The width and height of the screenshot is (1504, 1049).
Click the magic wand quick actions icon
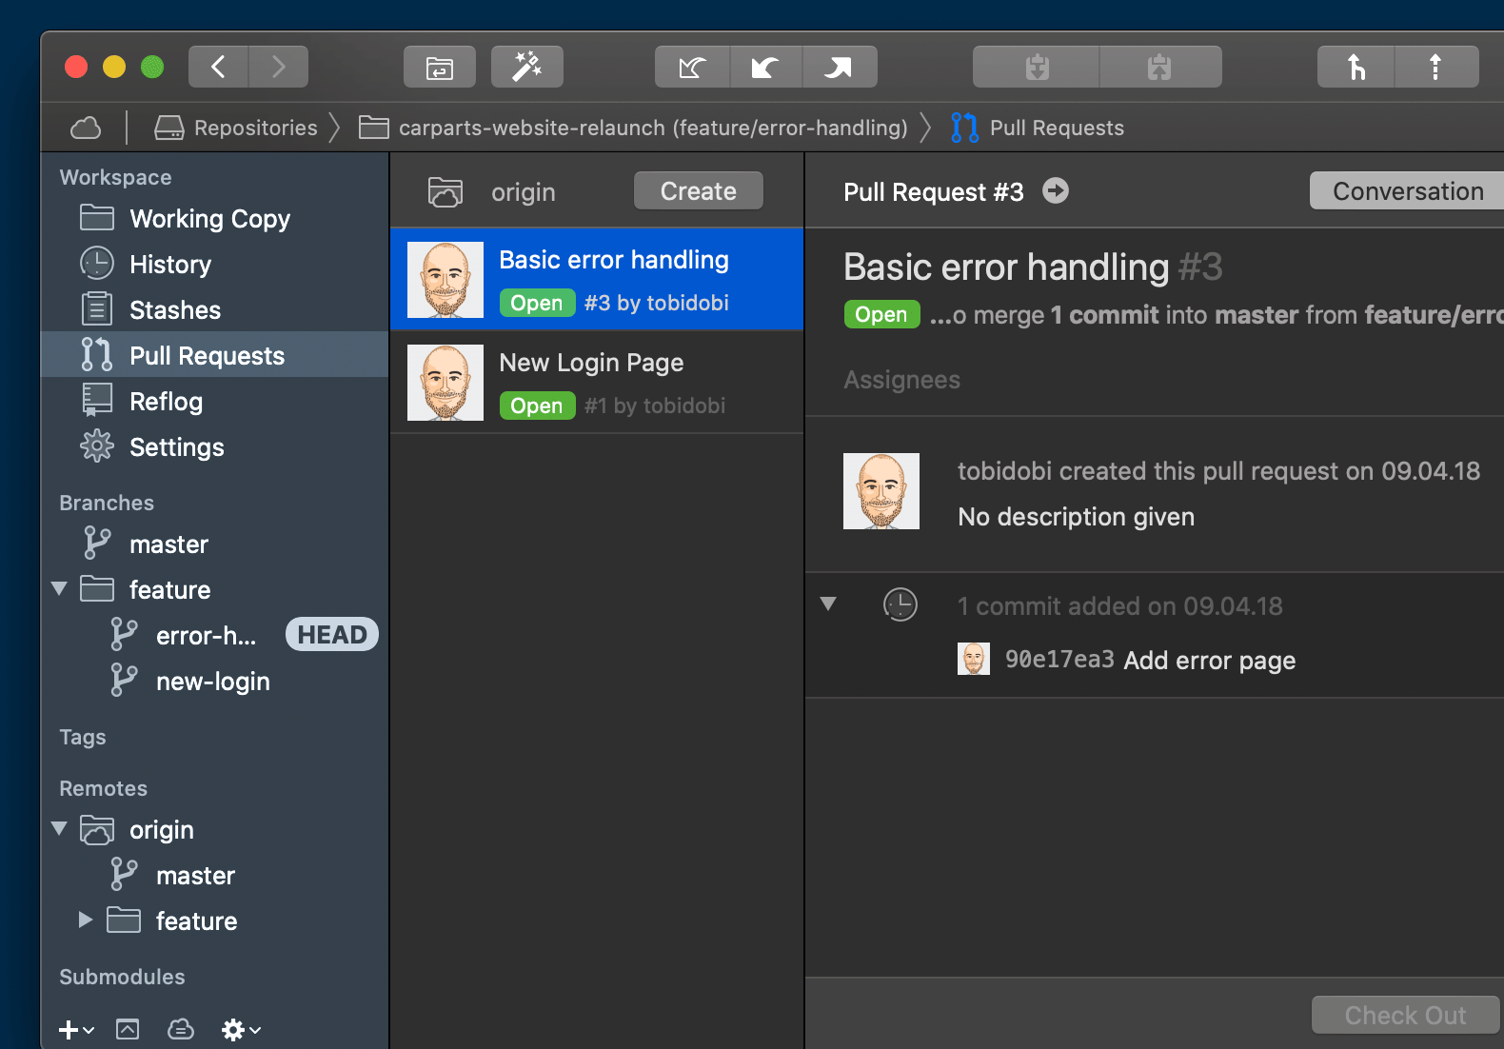pos(526,67)
